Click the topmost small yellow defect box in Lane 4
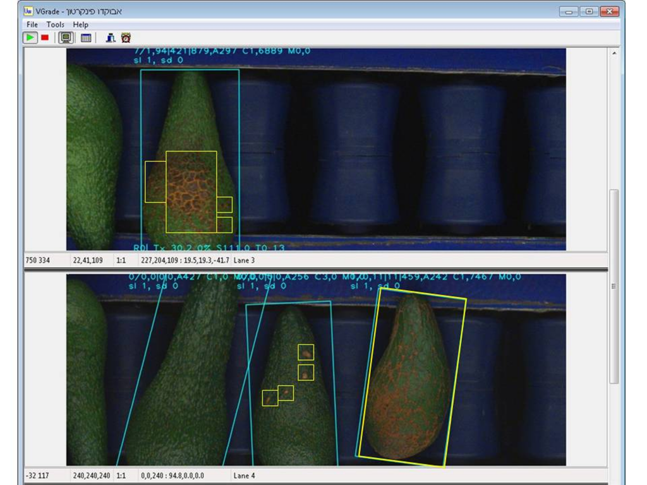Screen dimensions: 647x485 (306, 352)
